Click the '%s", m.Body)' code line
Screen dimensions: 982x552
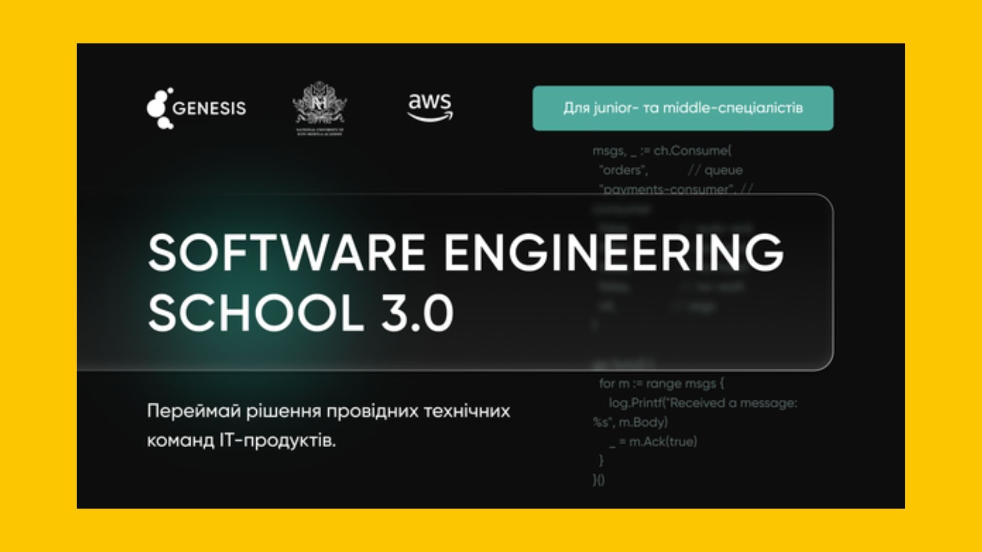[x=630, y=423]
